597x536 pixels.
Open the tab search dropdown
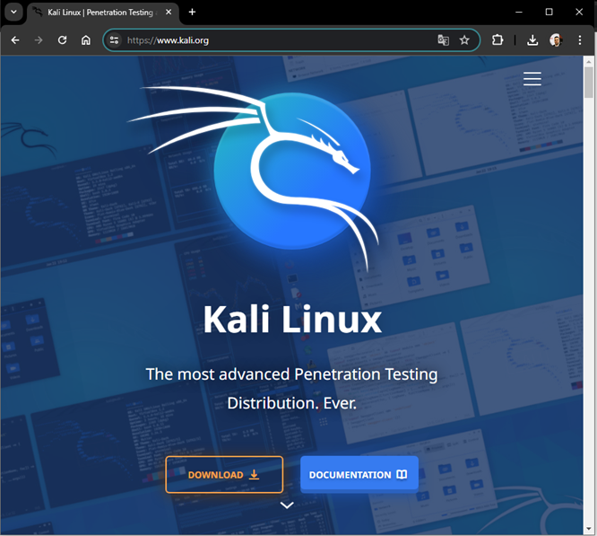[13, 12]
